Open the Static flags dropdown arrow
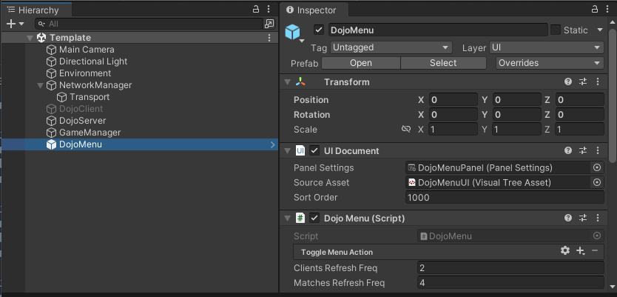 pyautogui.click(x=600, y=30)
